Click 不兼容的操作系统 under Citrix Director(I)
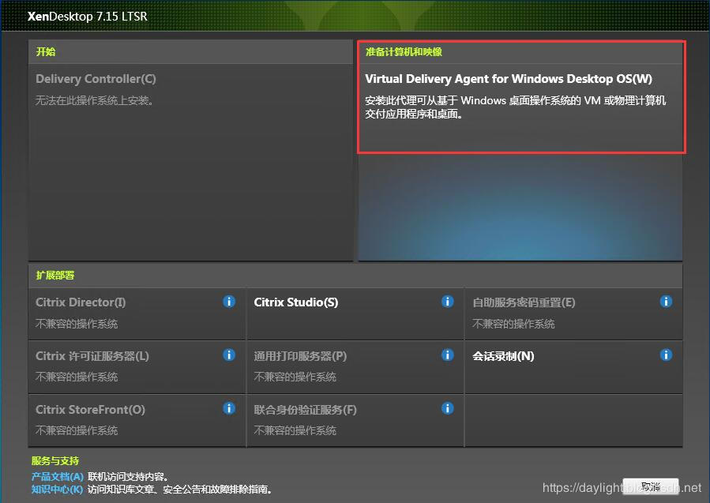710x503 pixels. click(x=77, y=324)
